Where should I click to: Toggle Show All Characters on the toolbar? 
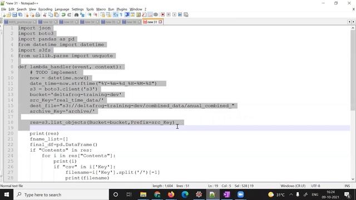[121, 15]
